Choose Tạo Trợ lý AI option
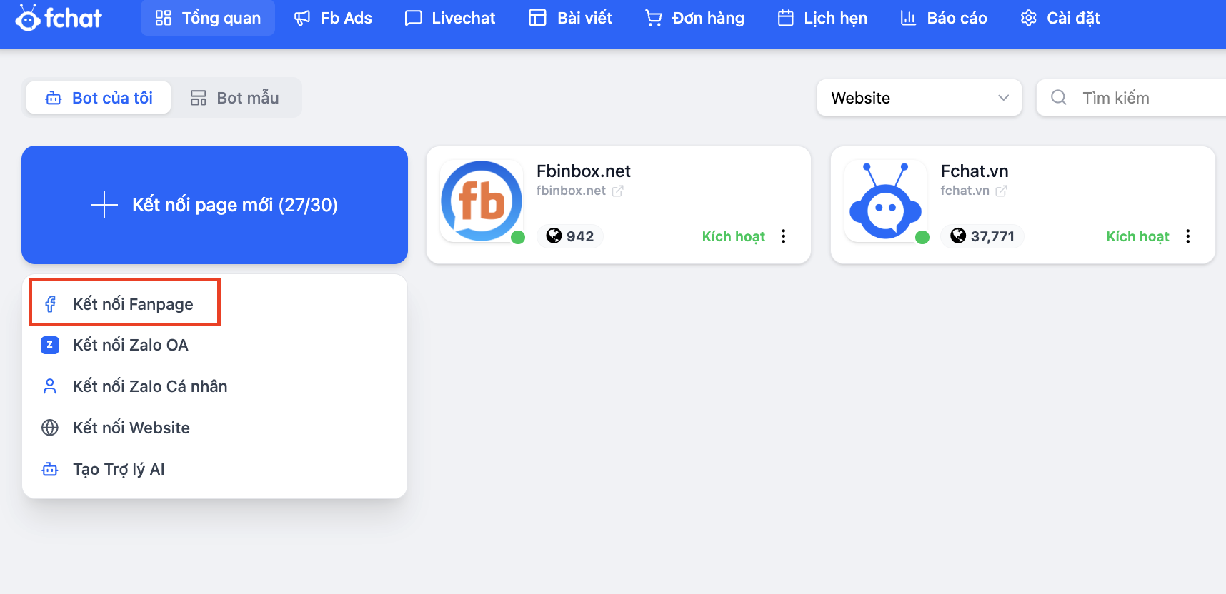Screen dimensions: 1226x594 tap(119, 470)
